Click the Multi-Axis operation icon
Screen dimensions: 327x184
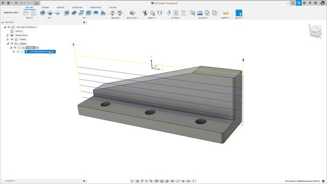coord(132,13)
